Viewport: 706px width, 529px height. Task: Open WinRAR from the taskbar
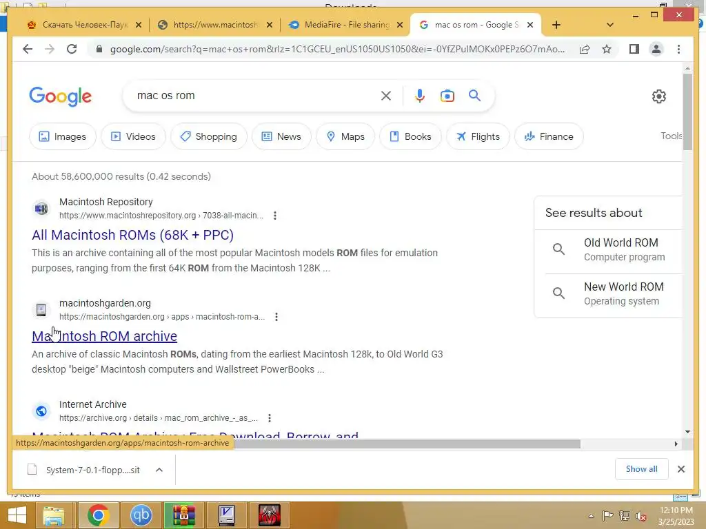click(183, 515)
